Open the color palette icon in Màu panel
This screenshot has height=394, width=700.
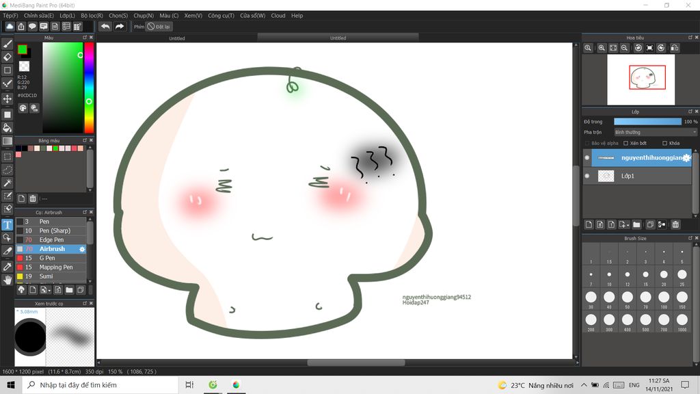click(23, 107)
